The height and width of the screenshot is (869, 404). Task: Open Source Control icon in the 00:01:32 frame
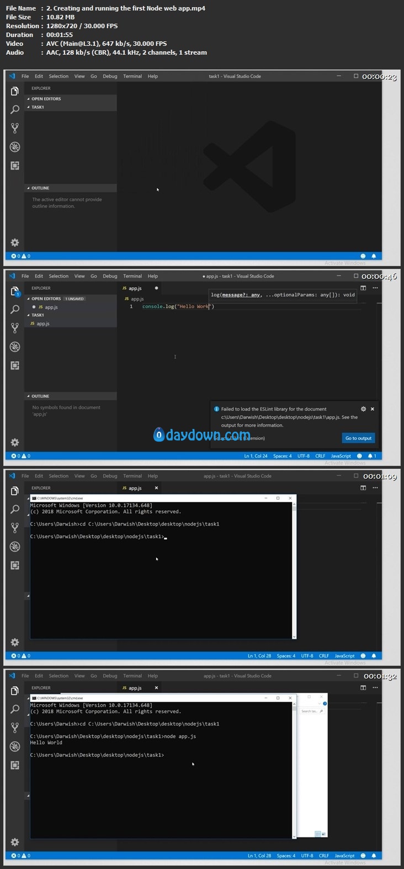(15, 728)
